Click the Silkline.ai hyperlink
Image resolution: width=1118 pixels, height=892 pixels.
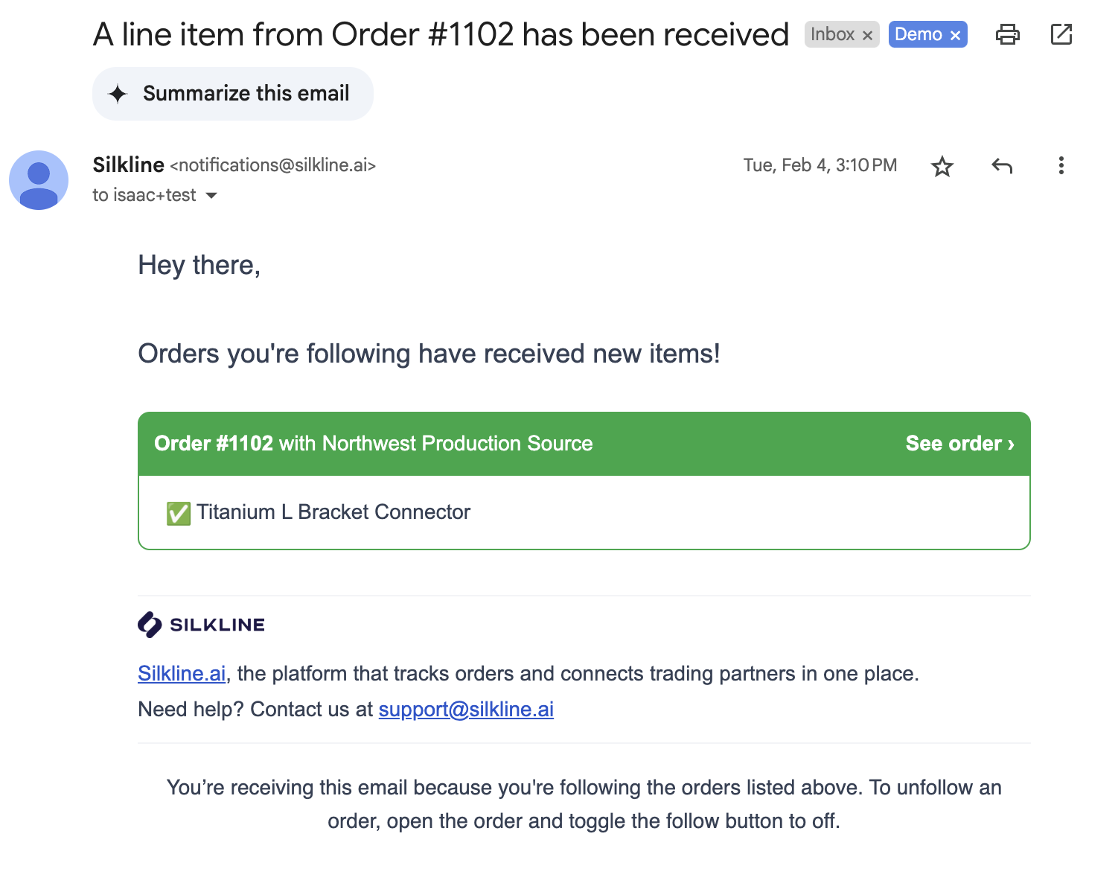[x=182, y=673]
